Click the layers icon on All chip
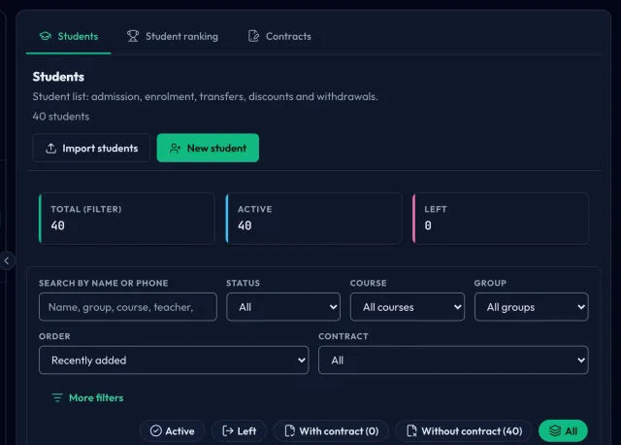This screenshot has width=621, height=445. [555, 431]
